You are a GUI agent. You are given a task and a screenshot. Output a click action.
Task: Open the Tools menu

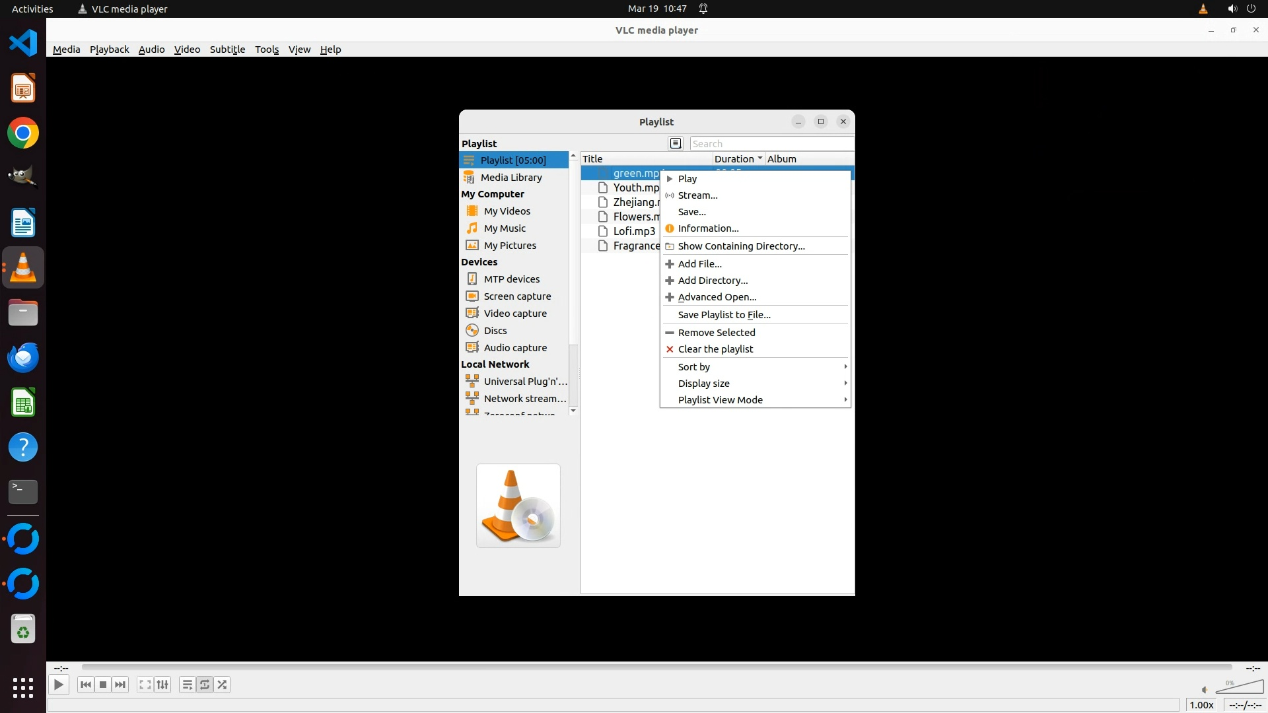266,50
